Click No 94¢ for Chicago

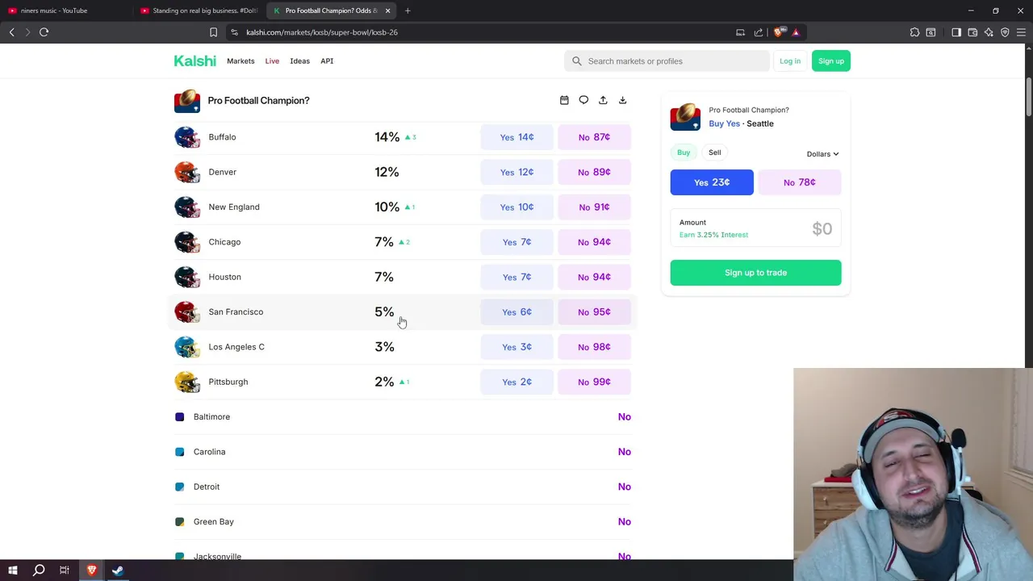[594, 242]
